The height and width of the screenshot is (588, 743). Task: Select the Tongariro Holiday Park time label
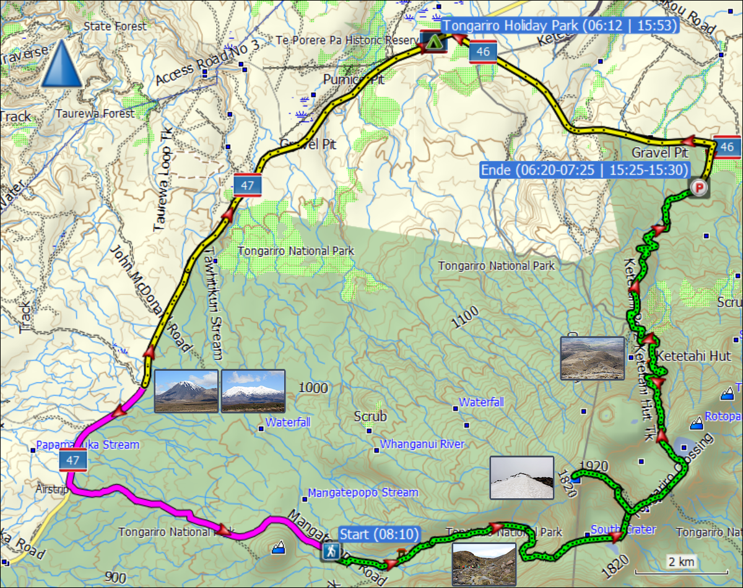[x=560, y=25]
